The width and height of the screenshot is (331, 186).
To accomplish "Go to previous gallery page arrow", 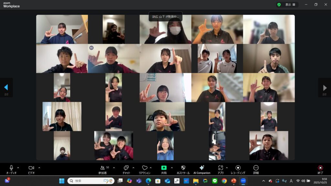I will click(x=6, y=88).
